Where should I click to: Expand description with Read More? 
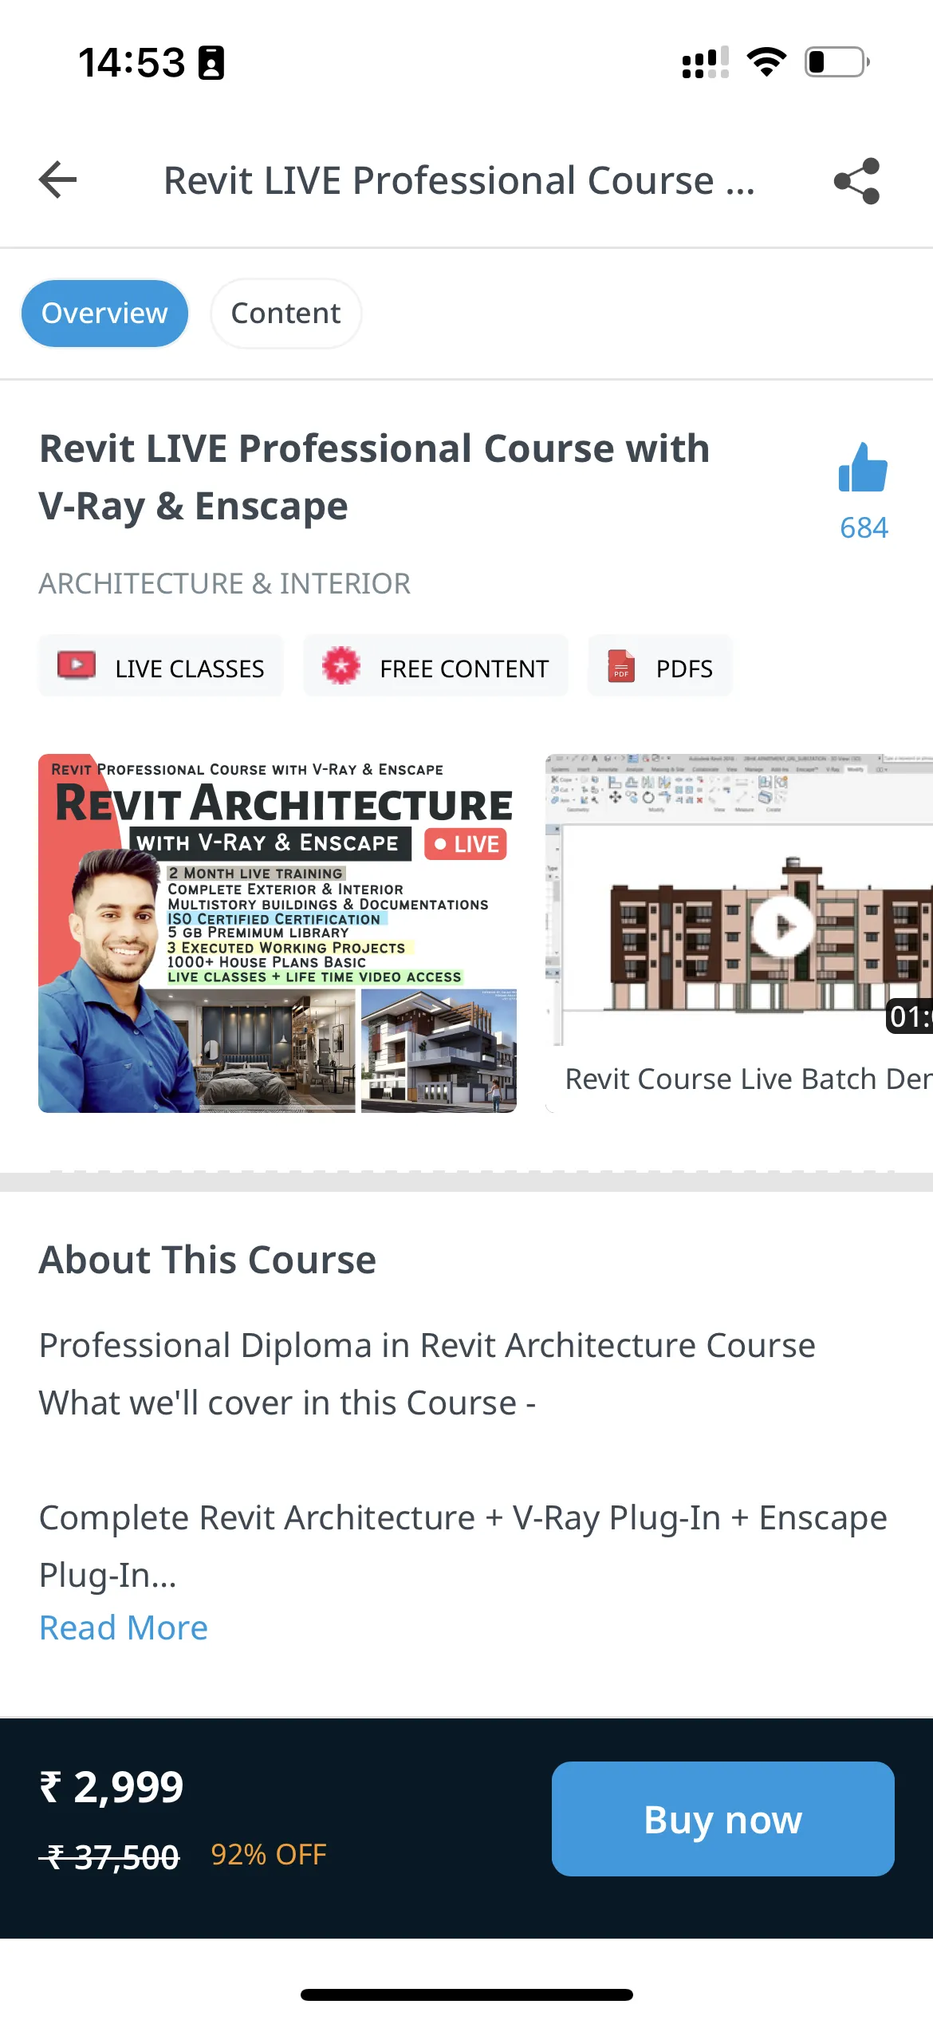point(124,1628)
